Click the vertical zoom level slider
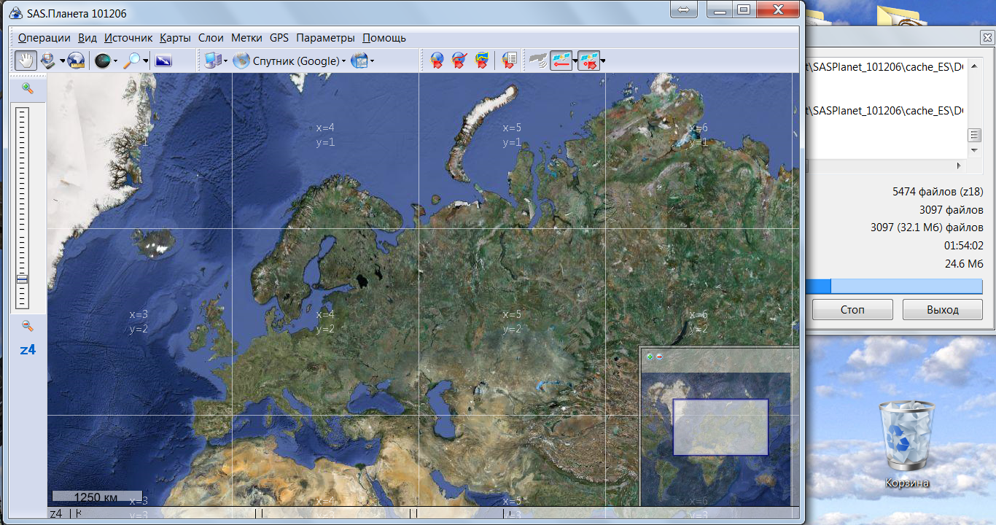This screenshot has width=996, height=525. (x=22, y=208)
